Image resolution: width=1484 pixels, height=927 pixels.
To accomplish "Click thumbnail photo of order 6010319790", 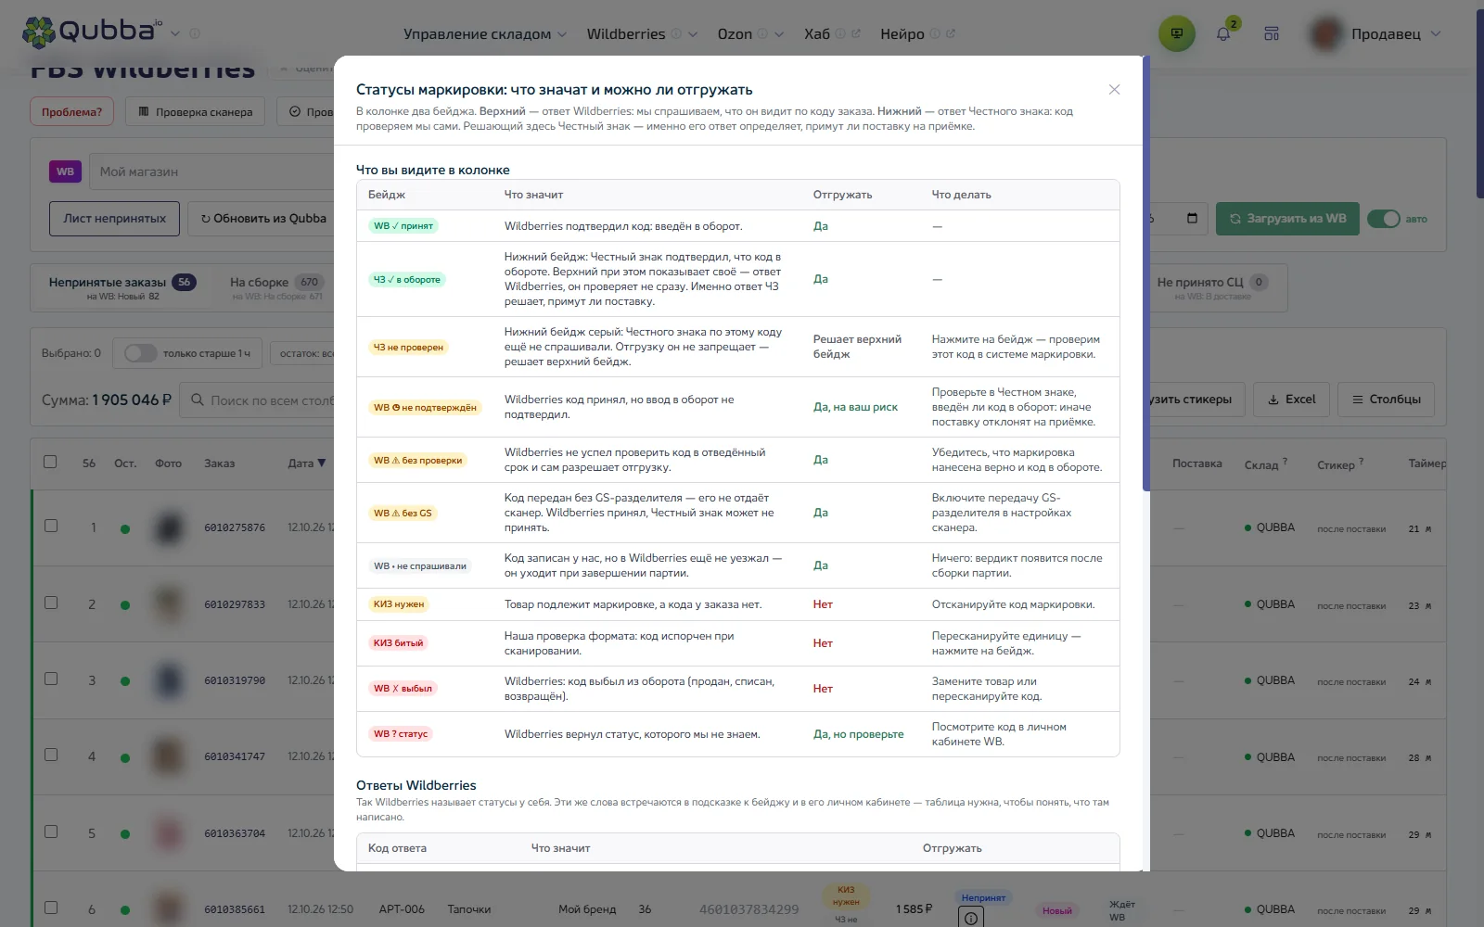I will tap(169, 680).
